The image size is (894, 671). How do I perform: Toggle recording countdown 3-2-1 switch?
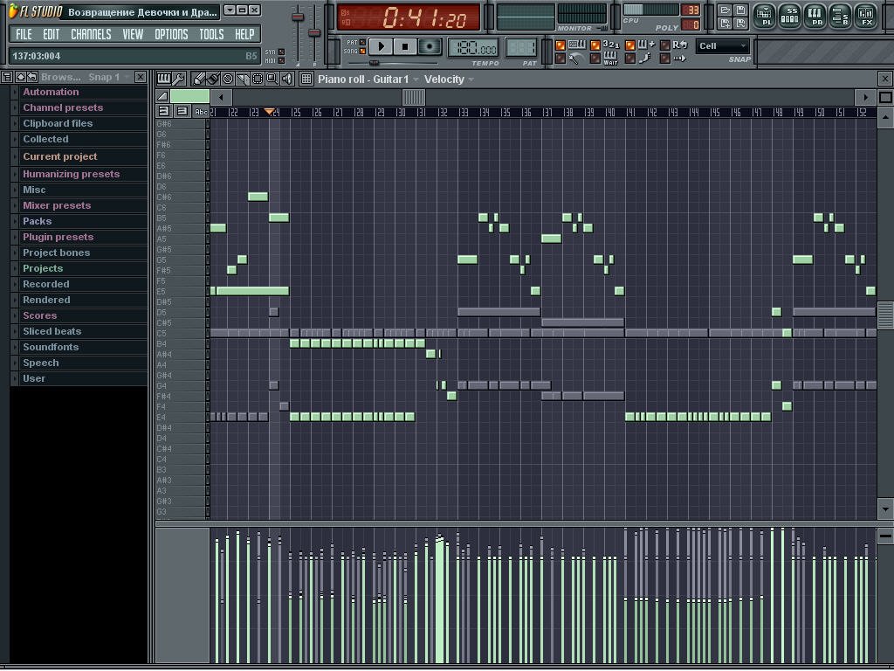pyautogui.click(x=595, y=45)
